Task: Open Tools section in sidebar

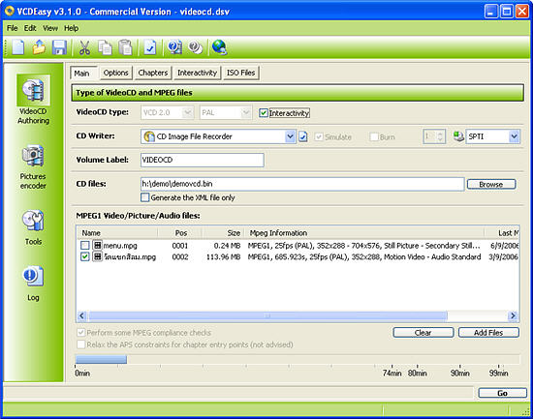Action: 33,226
